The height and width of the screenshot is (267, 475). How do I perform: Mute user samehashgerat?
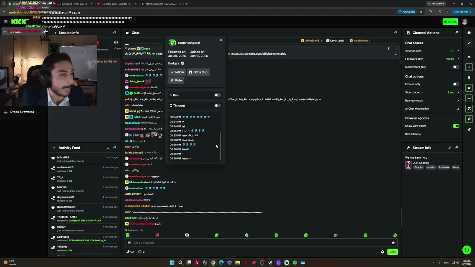176,80
